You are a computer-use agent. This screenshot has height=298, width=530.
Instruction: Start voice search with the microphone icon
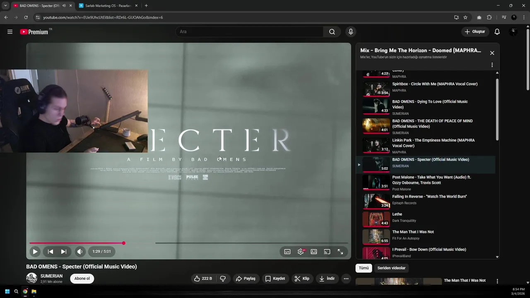[x=351, y=32]
